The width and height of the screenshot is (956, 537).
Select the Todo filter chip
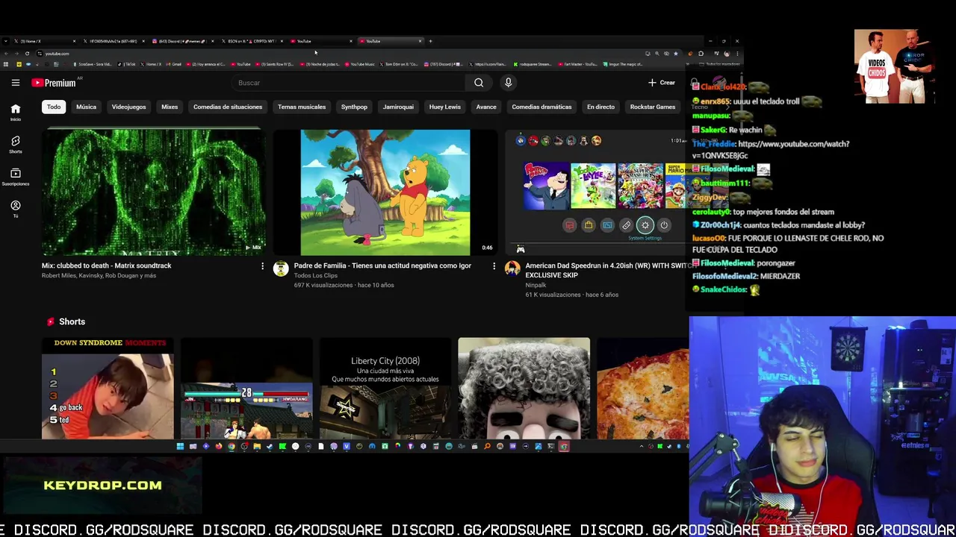click(x=54, y=107)
